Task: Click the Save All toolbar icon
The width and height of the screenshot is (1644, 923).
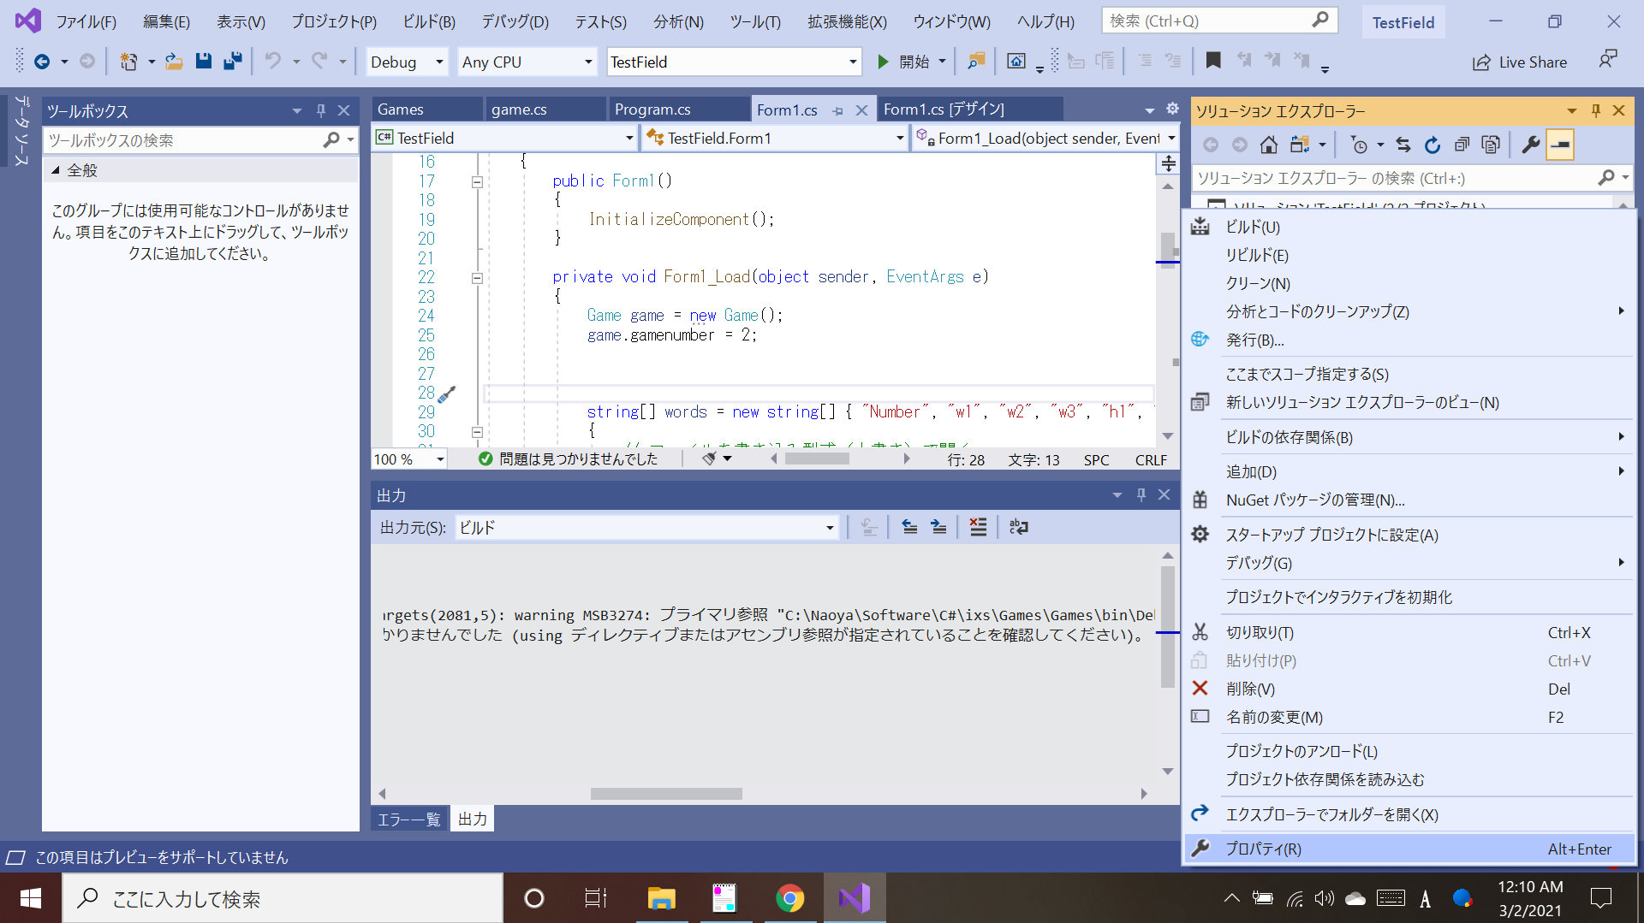Action: (x=232, y=62)
